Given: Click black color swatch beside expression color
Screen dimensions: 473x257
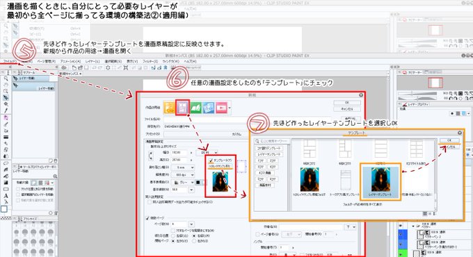Looking at the screenshot, I should point(198,182).
